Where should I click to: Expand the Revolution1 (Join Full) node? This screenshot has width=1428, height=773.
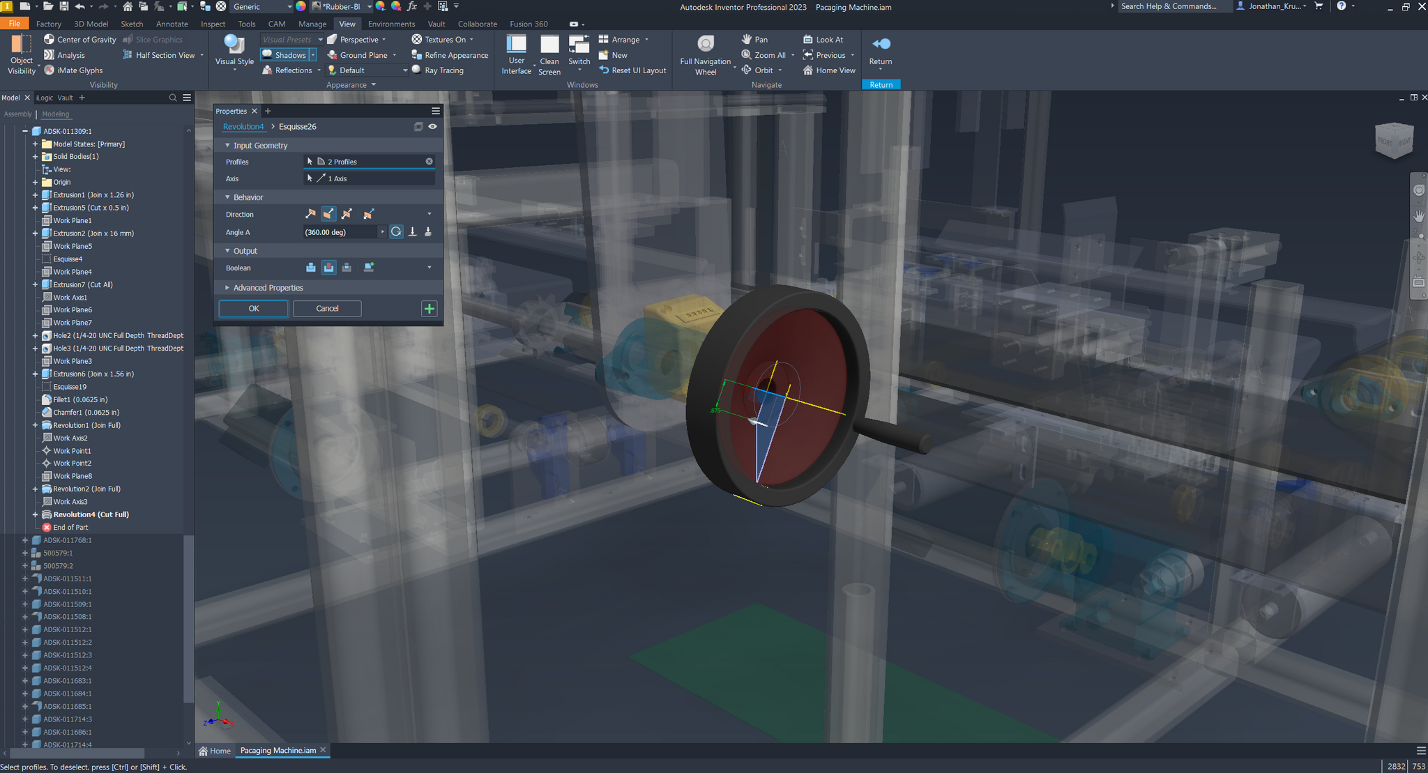coord(35,425)
